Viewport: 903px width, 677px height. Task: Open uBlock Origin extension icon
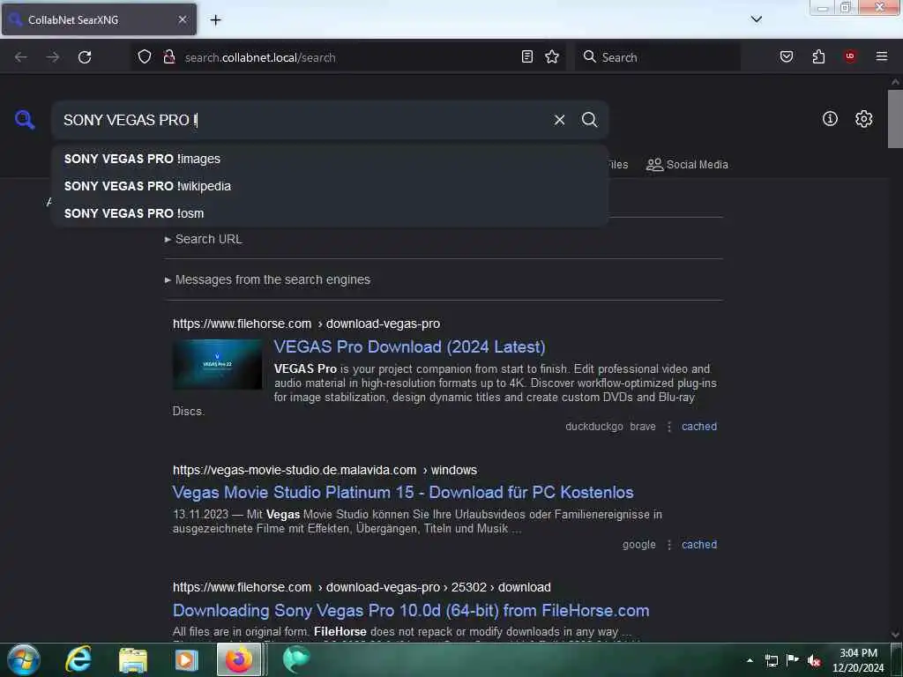point(850,56)
